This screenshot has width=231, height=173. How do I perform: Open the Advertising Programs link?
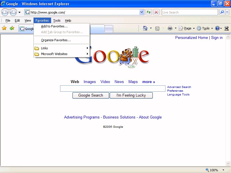click(82, 117)
